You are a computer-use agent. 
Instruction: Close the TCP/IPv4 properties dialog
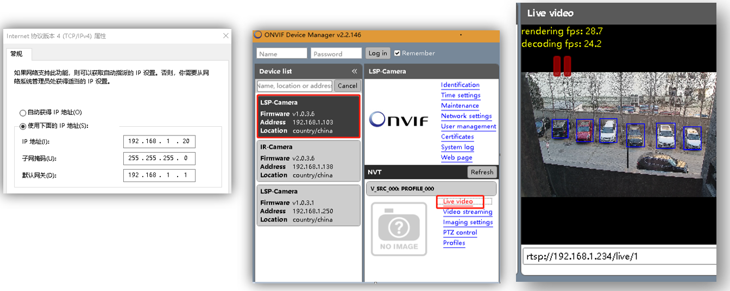pyautogui.click(x=226, y=36)
